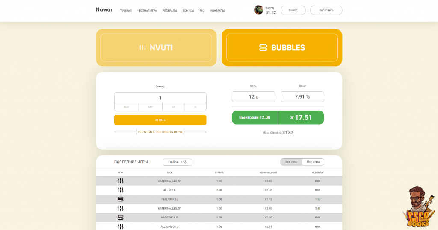Switch to the NVUTI game mode

[156, 48]
